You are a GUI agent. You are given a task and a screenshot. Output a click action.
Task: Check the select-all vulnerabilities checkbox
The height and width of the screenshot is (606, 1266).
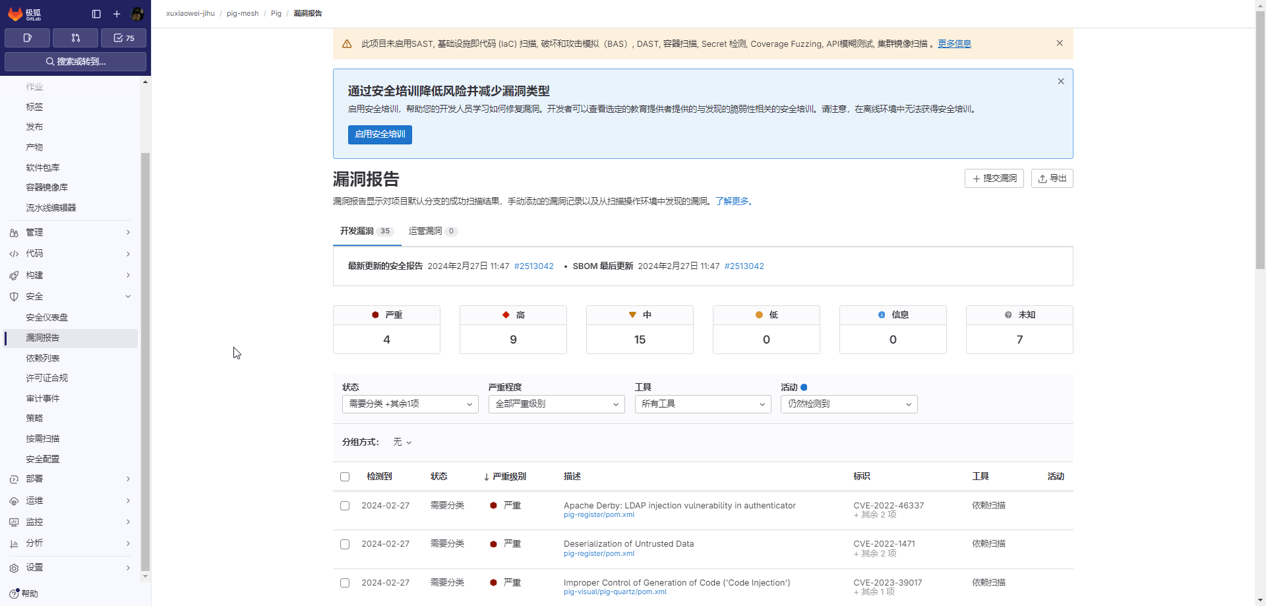pos(345,477)
